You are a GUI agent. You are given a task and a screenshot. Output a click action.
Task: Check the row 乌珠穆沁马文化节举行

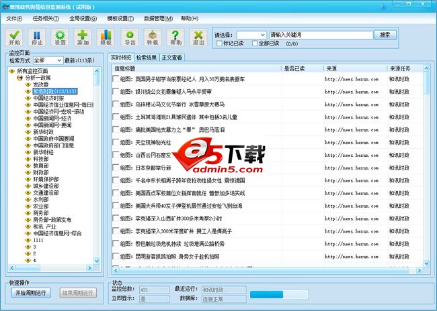point(116,104)
